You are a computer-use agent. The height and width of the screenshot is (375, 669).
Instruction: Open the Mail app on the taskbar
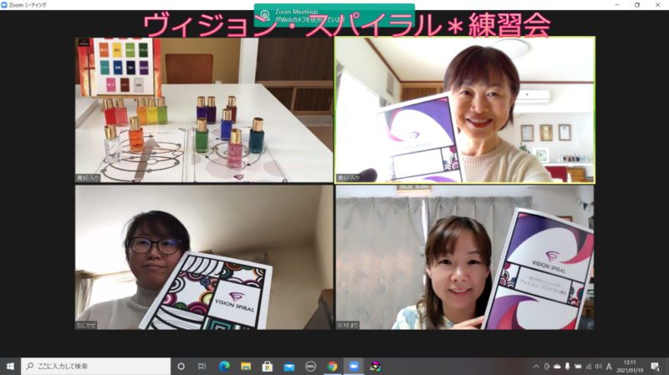(x=289, y=366)
